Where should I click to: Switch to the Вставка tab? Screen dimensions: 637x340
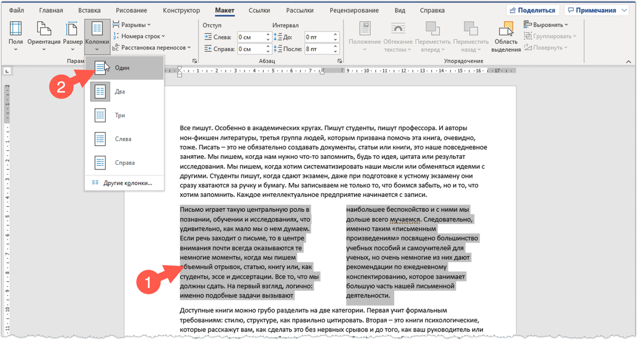(89, 11)
